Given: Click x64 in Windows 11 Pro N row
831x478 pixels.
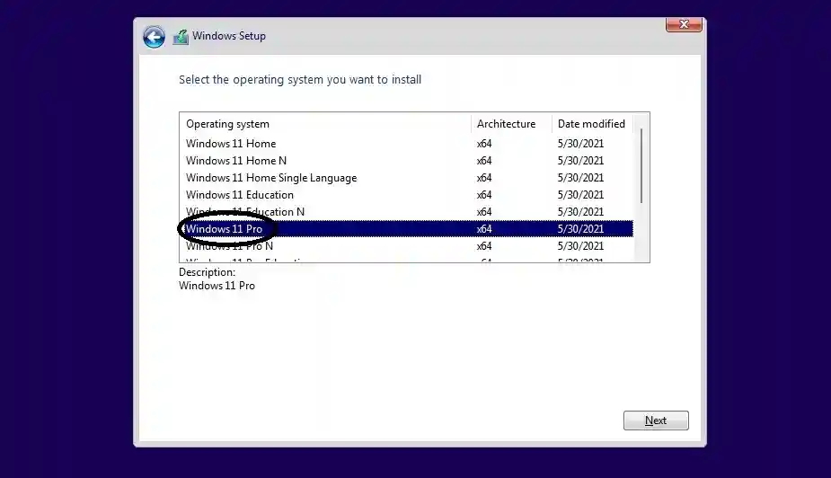Looking at the screenshot, I should click(484, 246).
